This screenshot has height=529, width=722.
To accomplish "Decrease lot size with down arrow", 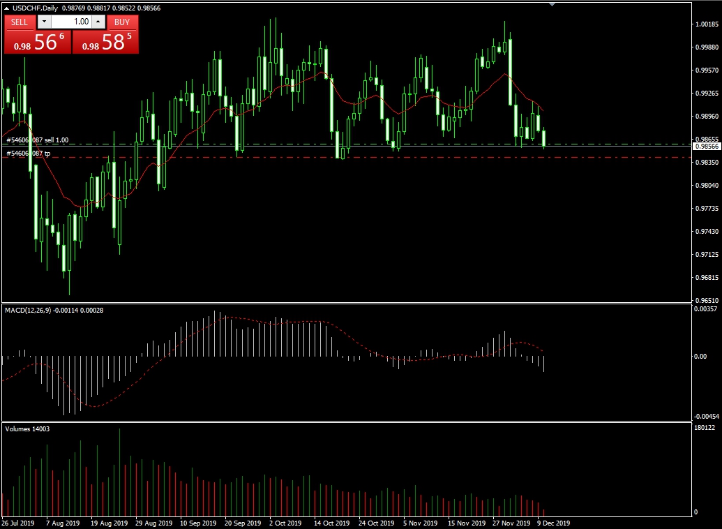I will (44, 22).
